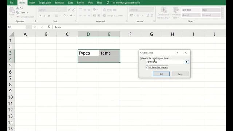Click the formula bar Enter checkmark
Image resolution: width=233 pixels, height=131 pixels.
42,27
